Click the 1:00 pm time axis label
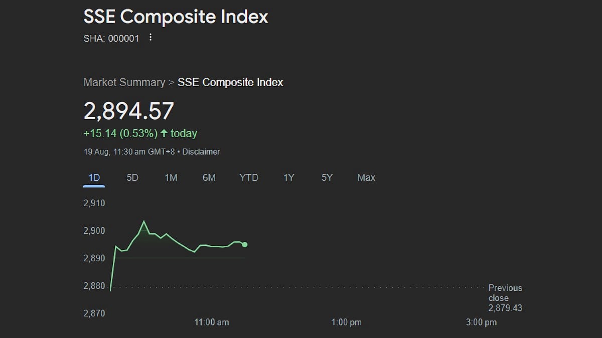 [346, 322]
